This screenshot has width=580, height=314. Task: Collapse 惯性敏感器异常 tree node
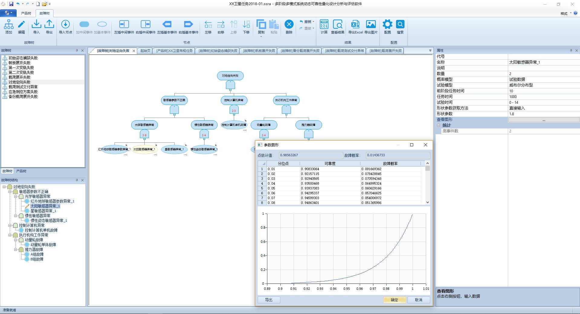(x=16, y=216)
